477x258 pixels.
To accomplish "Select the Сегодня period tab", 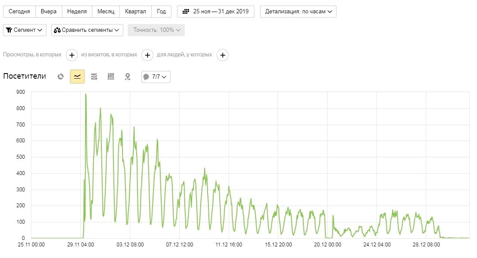I will point(19,12).
